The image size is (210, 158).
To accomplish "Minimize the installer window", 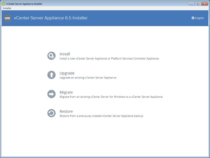I will tap(191, 4).
